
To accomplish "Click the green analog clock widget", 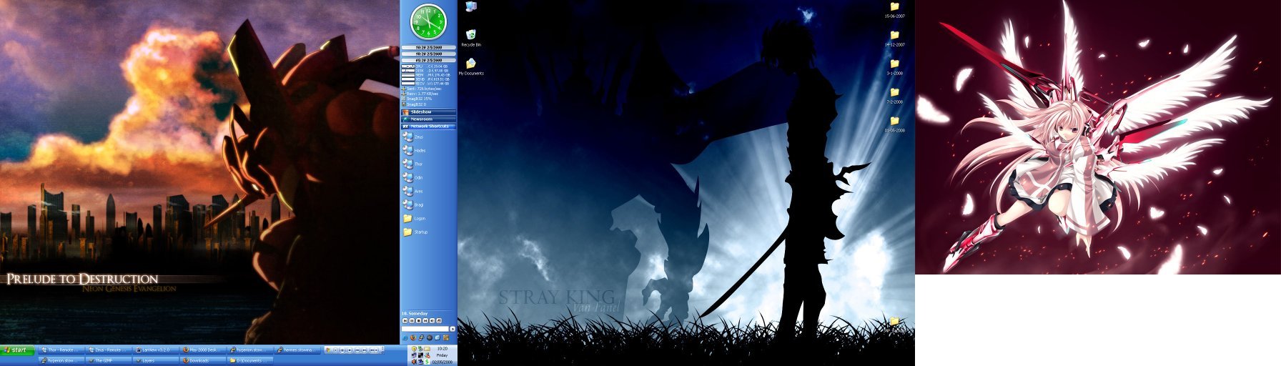I will 427,21.
